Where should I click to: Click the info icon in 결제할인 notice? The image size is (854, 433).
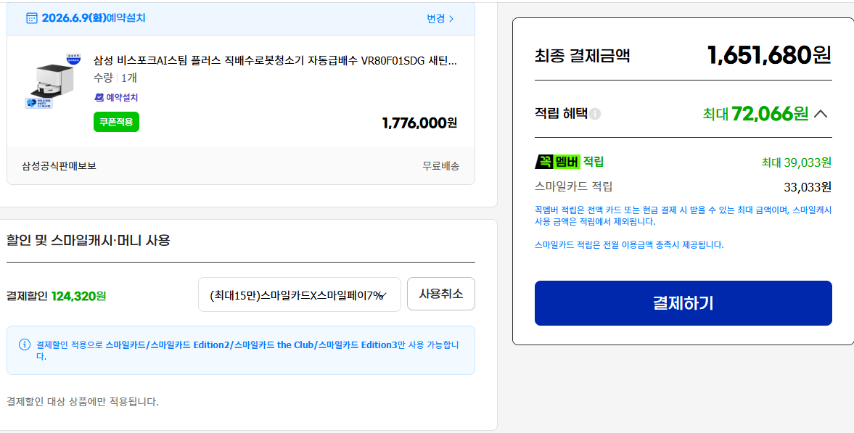click(x=25, y=345)
